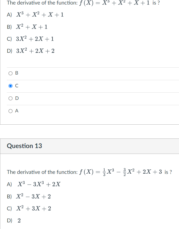
Task: Click choice A) X³ + X² + X + 1
Action: (x=35, y=15)
